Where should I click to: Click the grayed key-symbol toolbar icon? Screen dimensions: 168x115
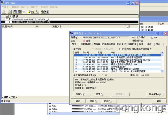tap(37, 12)
